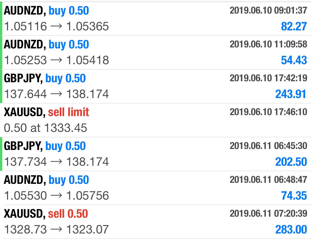Click timestamp 2019.06.11 07:20:39
Screen dimensions: 311x242
[x=268, y=213]
